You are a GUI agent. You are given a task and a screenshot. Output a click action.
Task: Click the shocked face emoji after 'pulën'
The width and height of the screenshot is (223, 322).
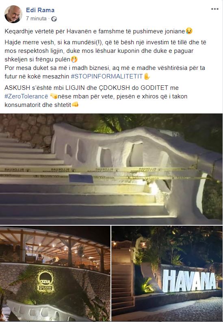pos(74,59)
